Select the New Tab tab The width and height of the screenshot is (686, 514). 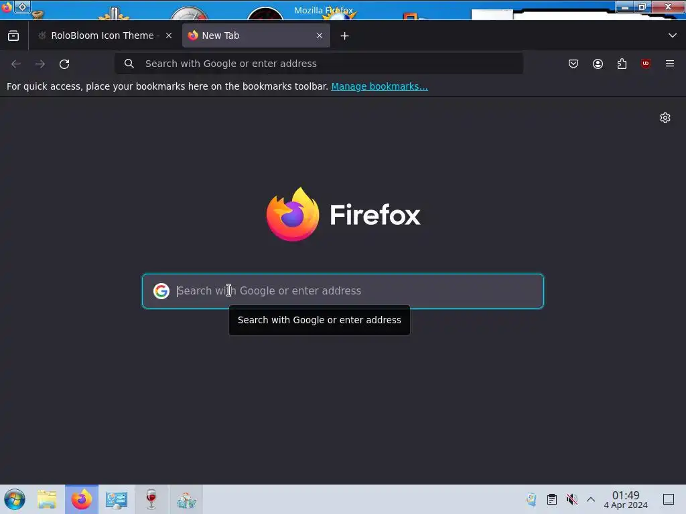256,36
